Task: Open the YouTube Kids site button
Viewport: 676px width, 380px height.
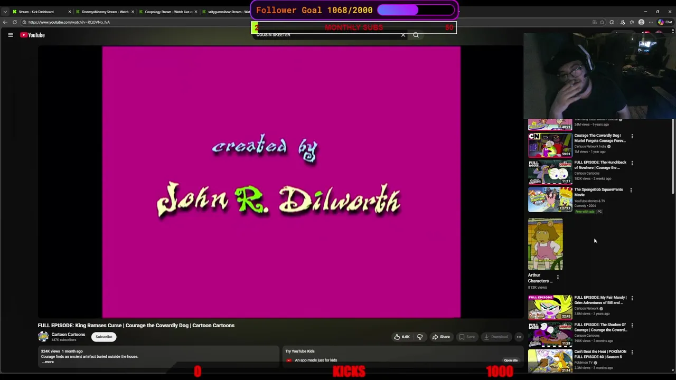Action: pos(511,360)
